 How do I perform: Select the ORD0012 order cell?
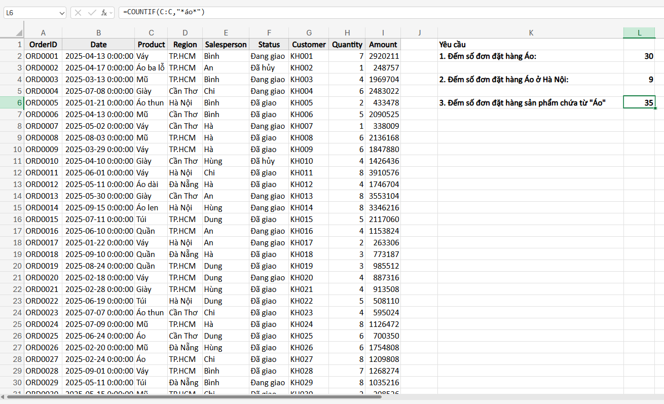pyautogui.click(x=43, y=185)
